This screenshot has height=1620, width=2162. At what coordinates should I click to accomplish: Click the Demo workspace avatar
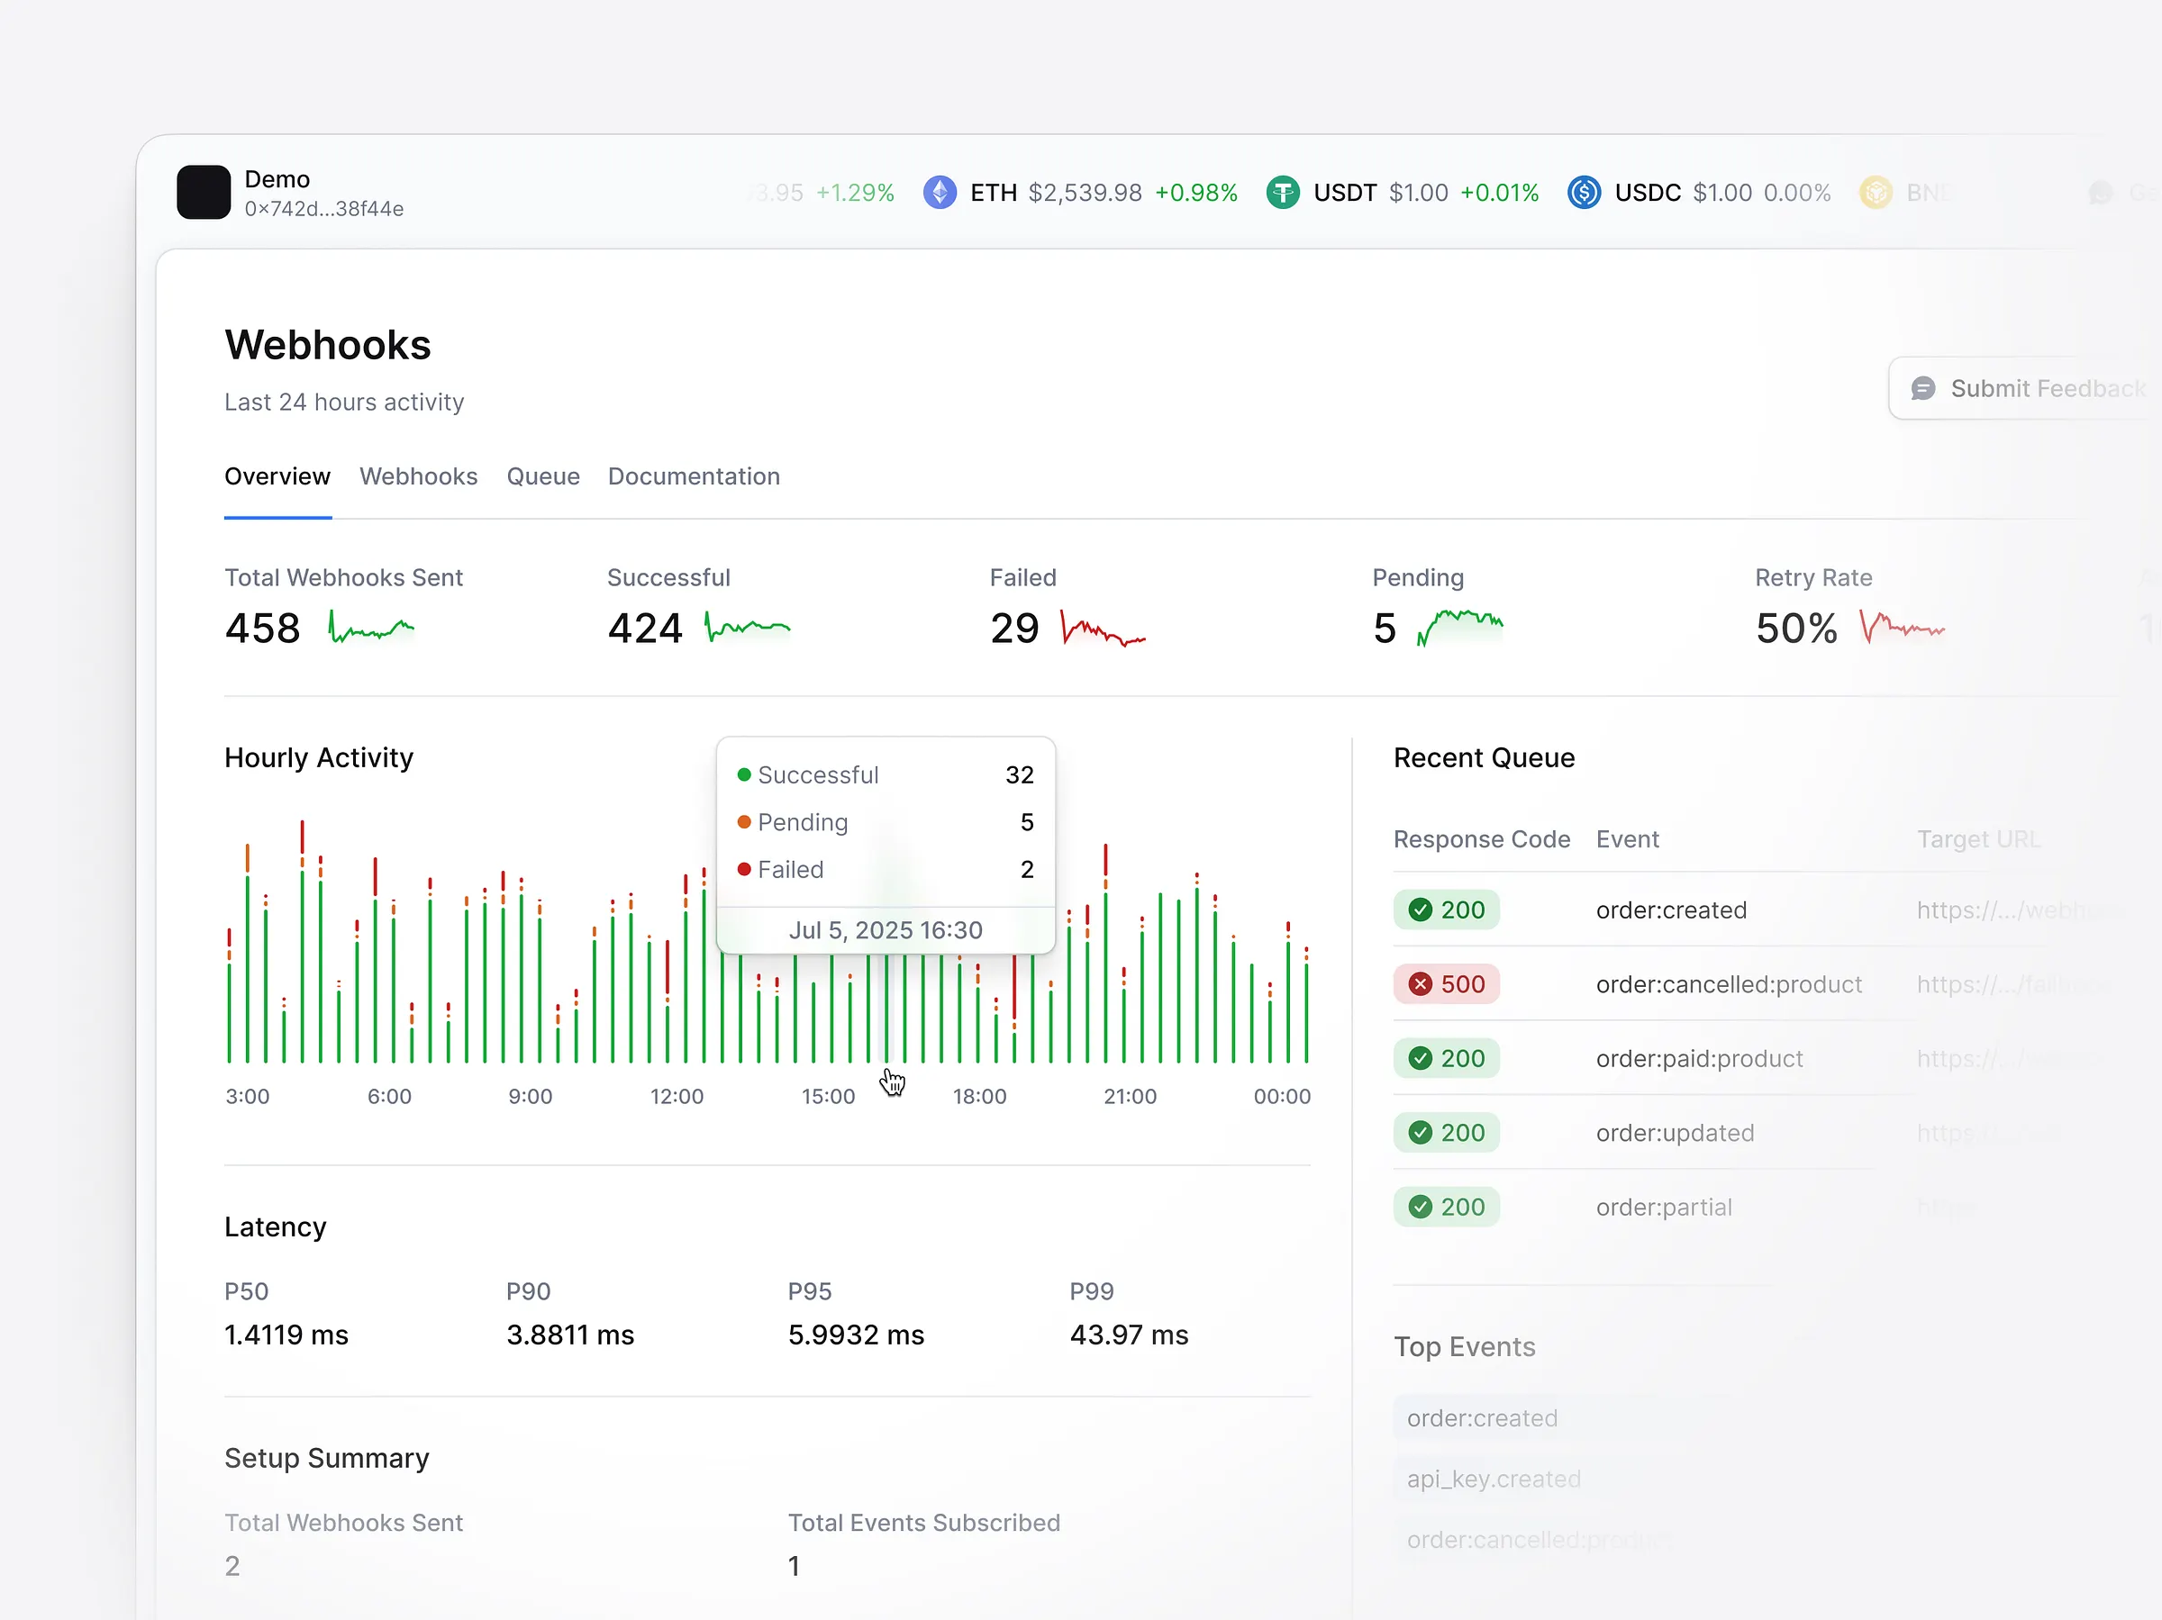[x=204, y=193]
